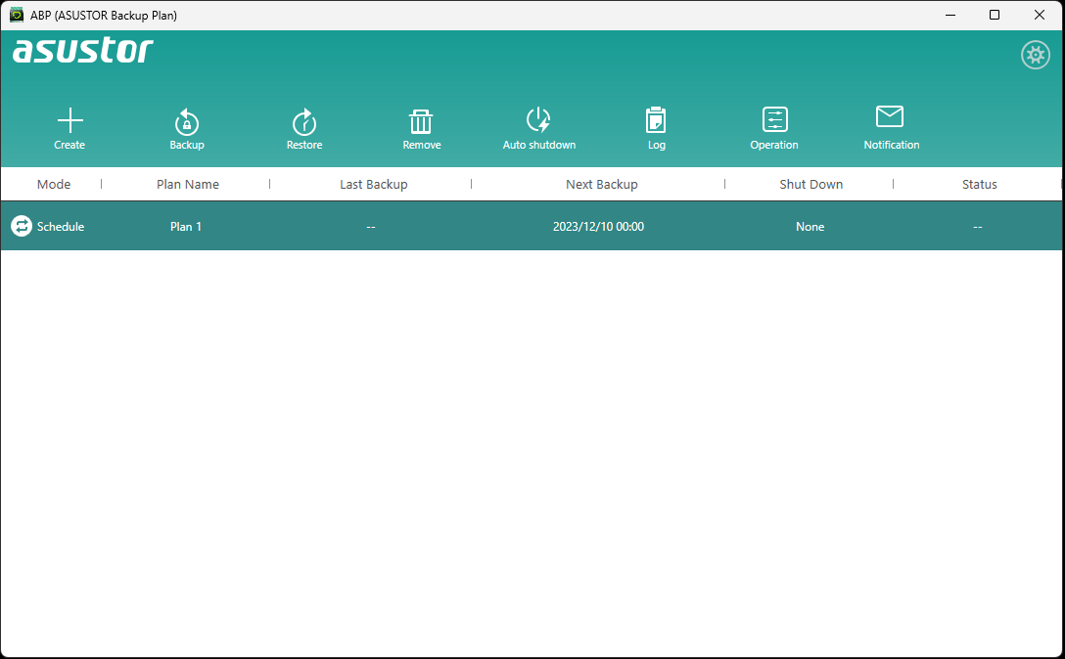1065x659 pixels.
Task: Click the 2023/12/10 00:00 next backup cell
Action: coord(598,226)
